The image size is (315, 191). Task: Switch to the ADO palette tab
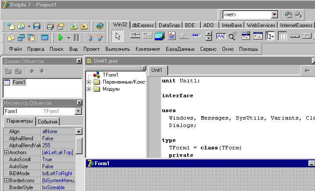click(x=208, y=25)
